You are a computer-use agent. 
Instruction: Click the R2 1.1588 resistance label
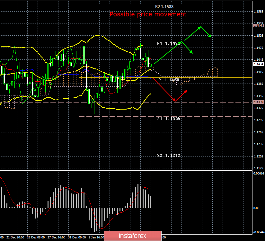pyautogui.click(x=164, y=7)
